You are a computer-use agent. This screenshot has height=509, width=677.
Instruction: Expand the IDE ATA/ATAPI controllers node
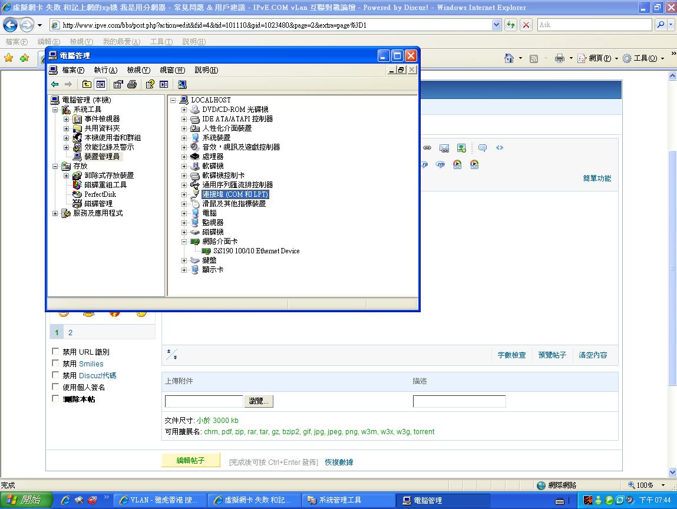tap(184, 119)
